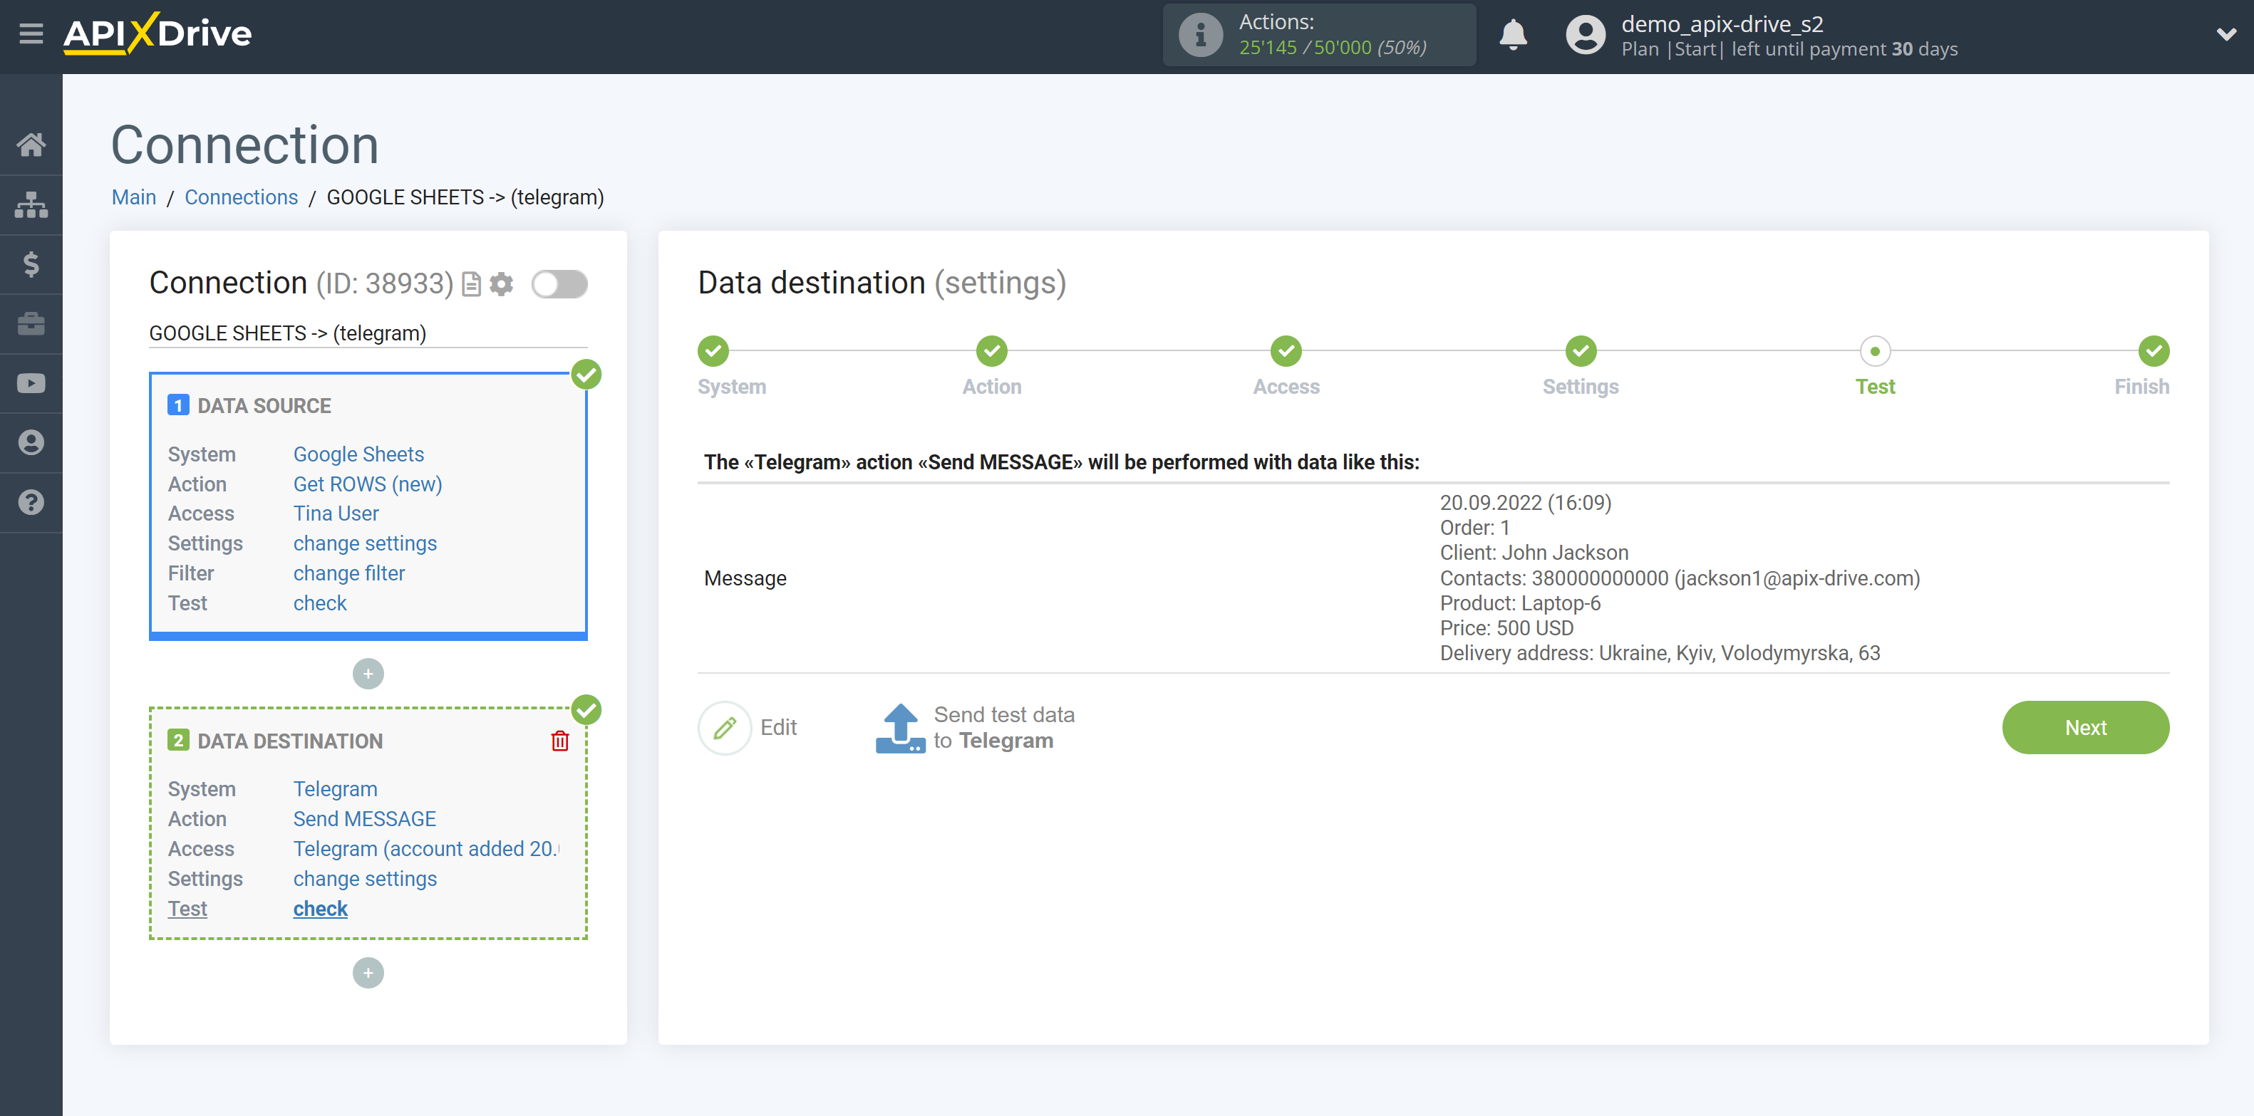The height and width of the screenshot is (1116, 2254).
Task: Click the API X Drive home icon
Action: tap(30, 142)
